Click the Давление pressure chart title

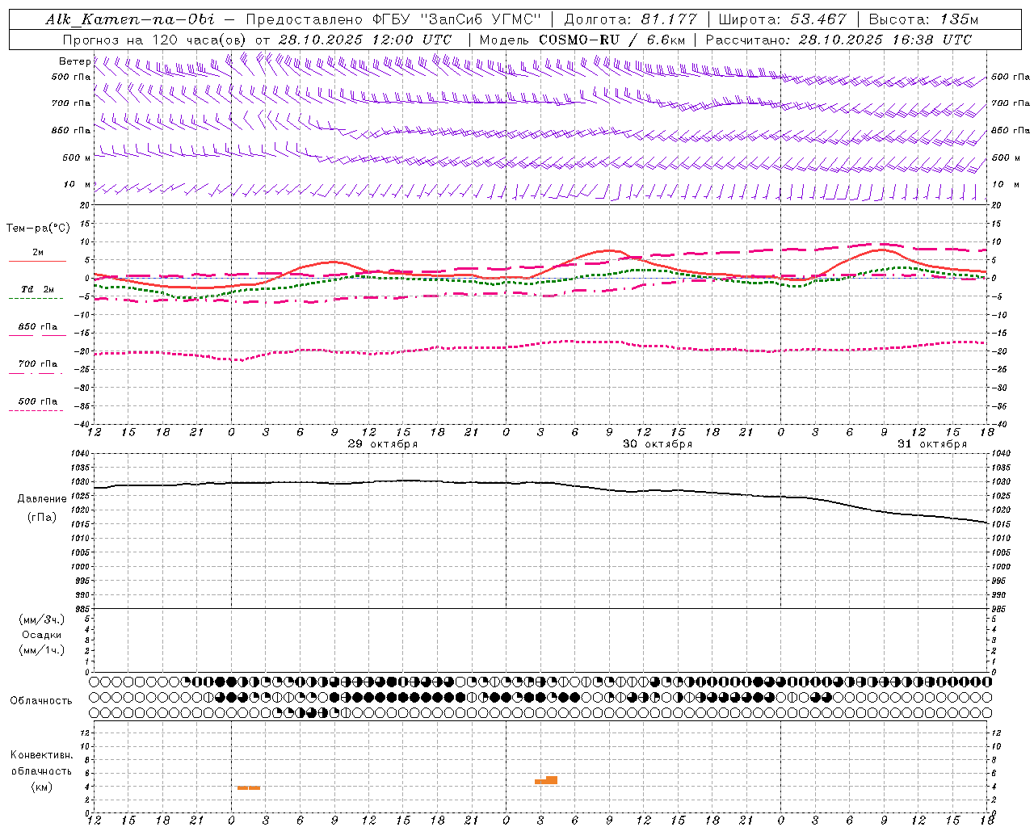42,499
